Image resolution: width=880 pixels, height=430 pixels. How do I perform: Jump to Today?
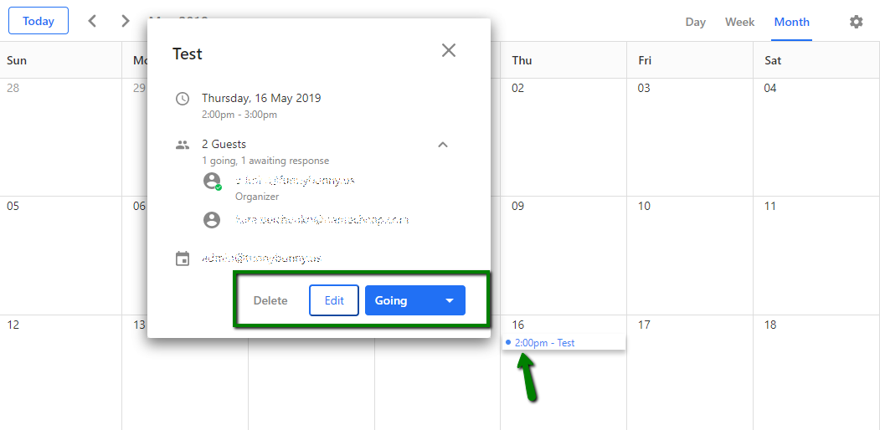39,21
